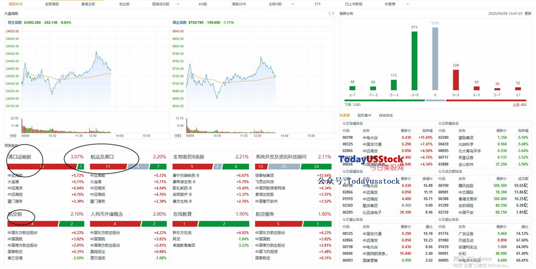Switch to 全部港股 tab
The width and height of the screenshot is (536, 269).
(x=52, y=4)
